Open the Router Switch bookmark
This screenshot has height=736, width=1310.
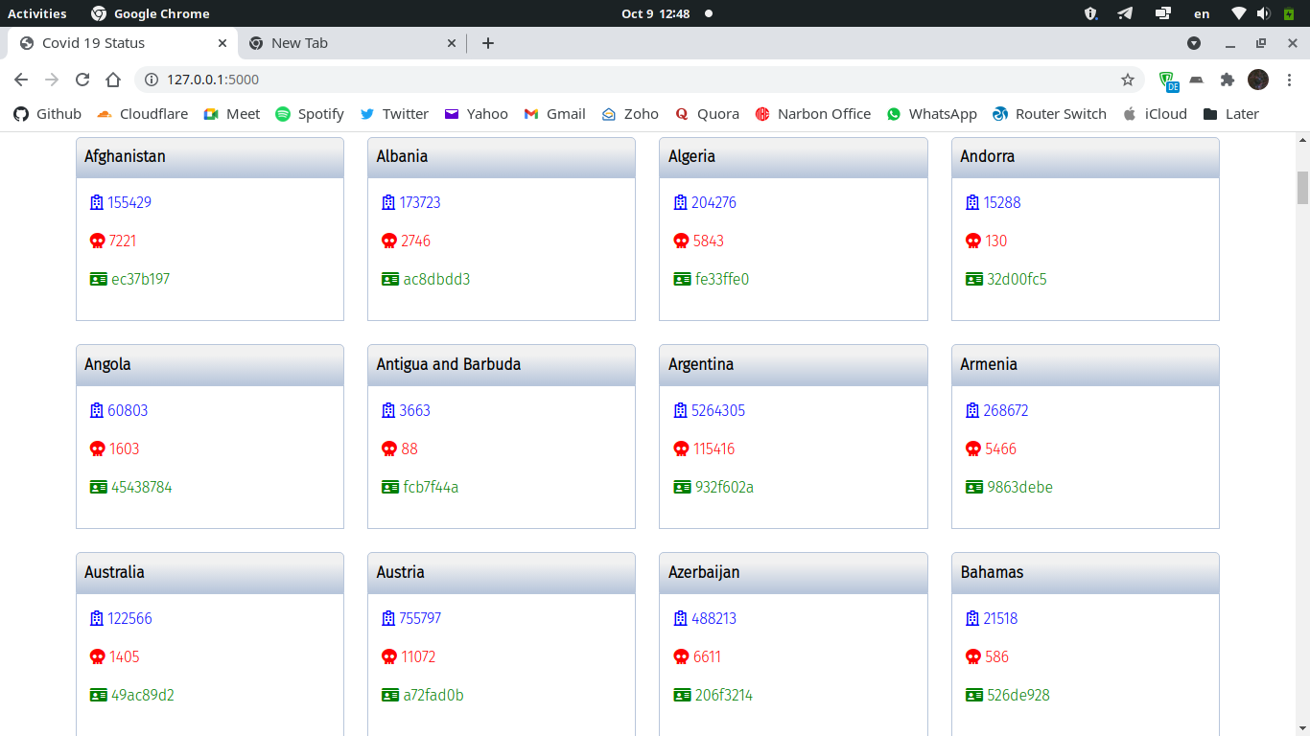pyautogui.click(x=1050, y=113)
